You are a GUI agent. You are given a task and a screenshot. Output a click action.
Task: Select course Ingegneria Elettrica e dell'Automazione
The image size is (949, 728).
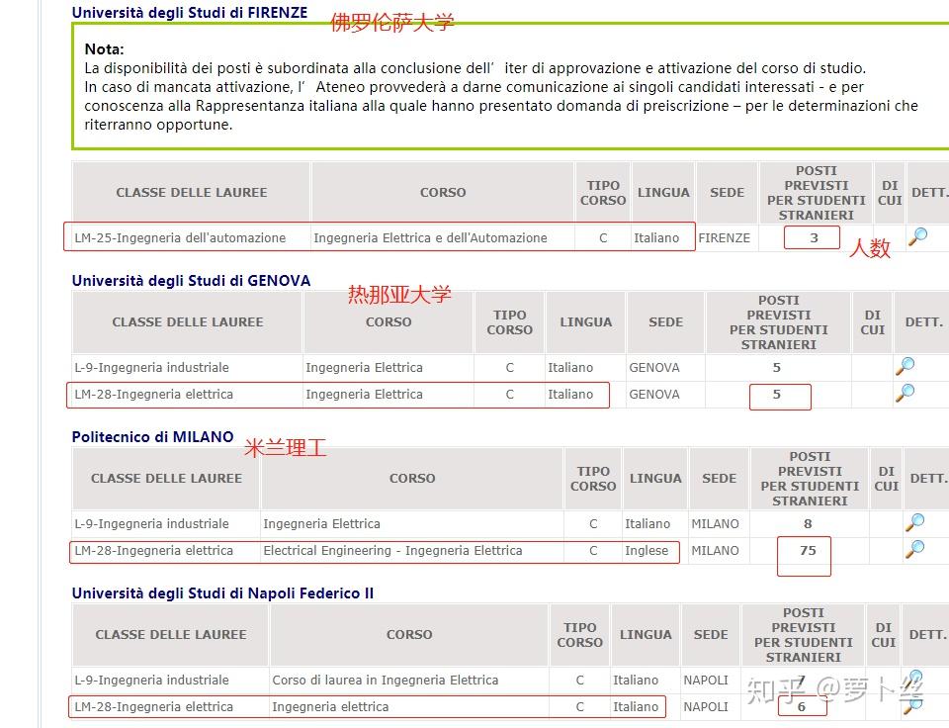point(430,238)
